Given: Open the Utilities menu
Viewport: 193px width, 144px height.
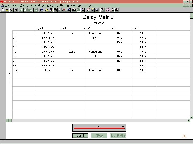Looking at the screenshot, I should pyautogui.click(x=61, y=5).
